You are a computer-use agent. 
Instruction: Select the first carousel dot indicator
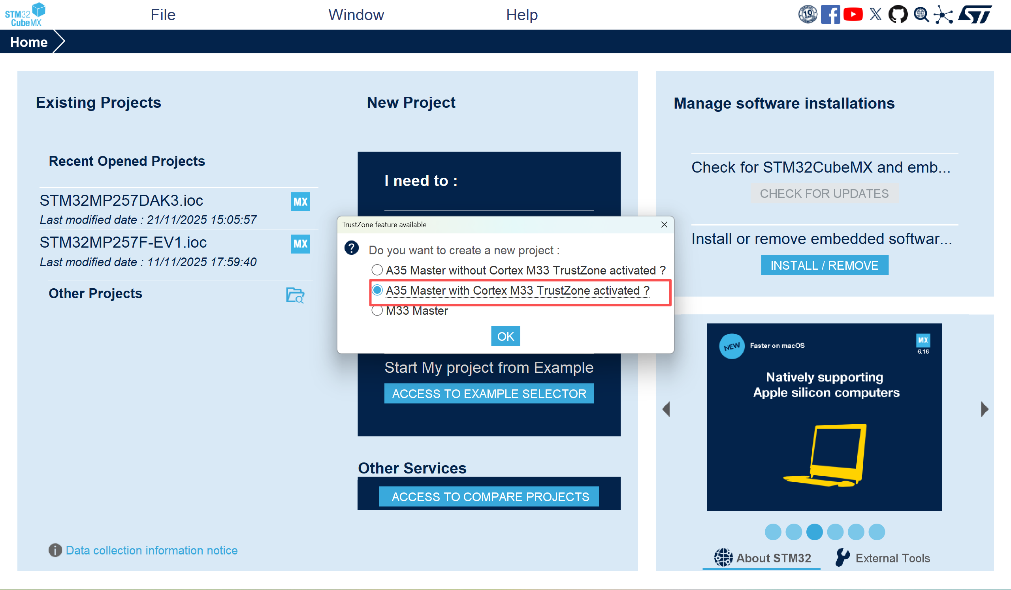(773, 532)
